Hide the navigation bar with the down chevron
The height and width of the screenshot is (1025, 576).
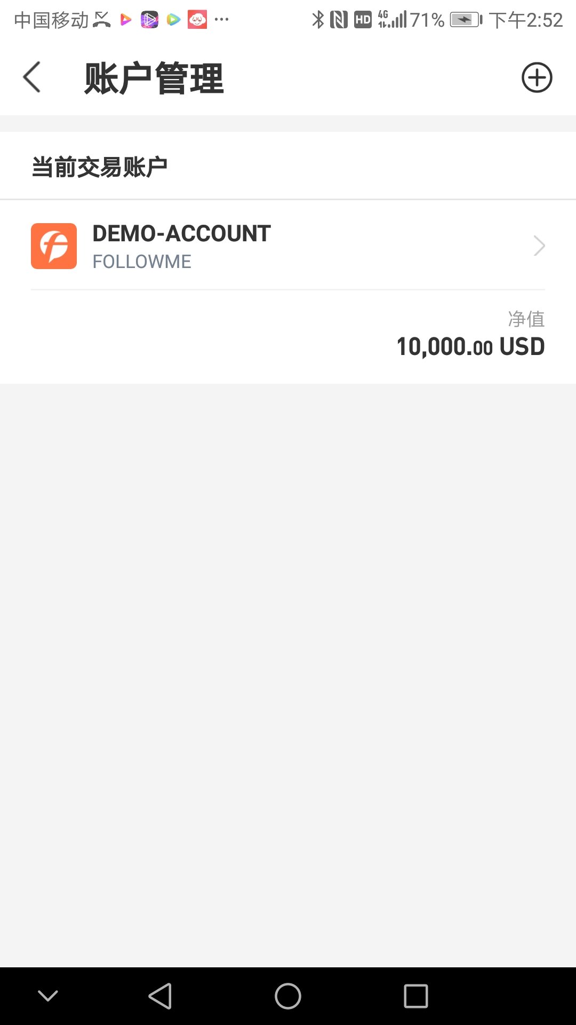(48, 996)
